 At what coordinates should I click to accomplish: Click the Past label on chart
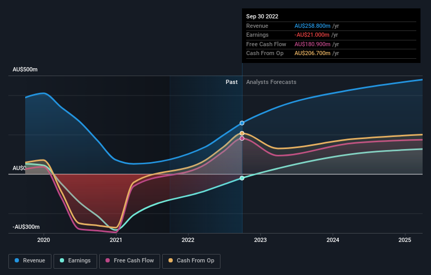(232, 82)
